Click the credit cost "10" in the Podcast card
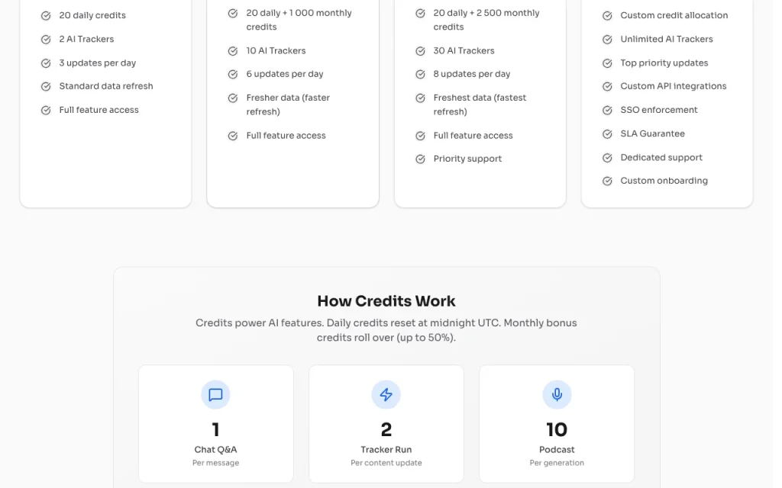 (x=557, y=430)
